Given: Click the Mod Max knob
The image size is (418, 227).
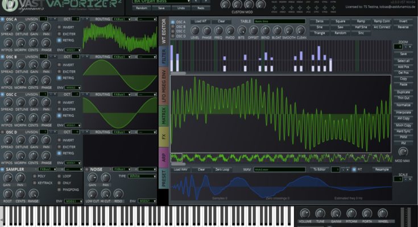Looking at the screenshot, I should (403, 153).
